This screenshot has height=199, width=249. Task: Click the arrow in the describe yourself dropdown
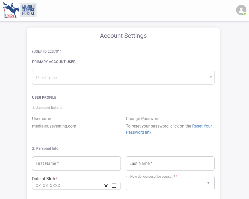[208, 183]
